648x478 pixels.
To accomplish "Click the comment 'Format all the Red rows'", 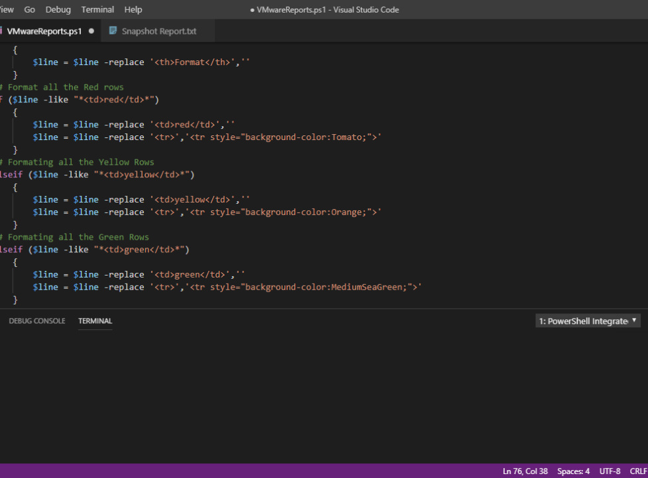I will click(65, 87).
